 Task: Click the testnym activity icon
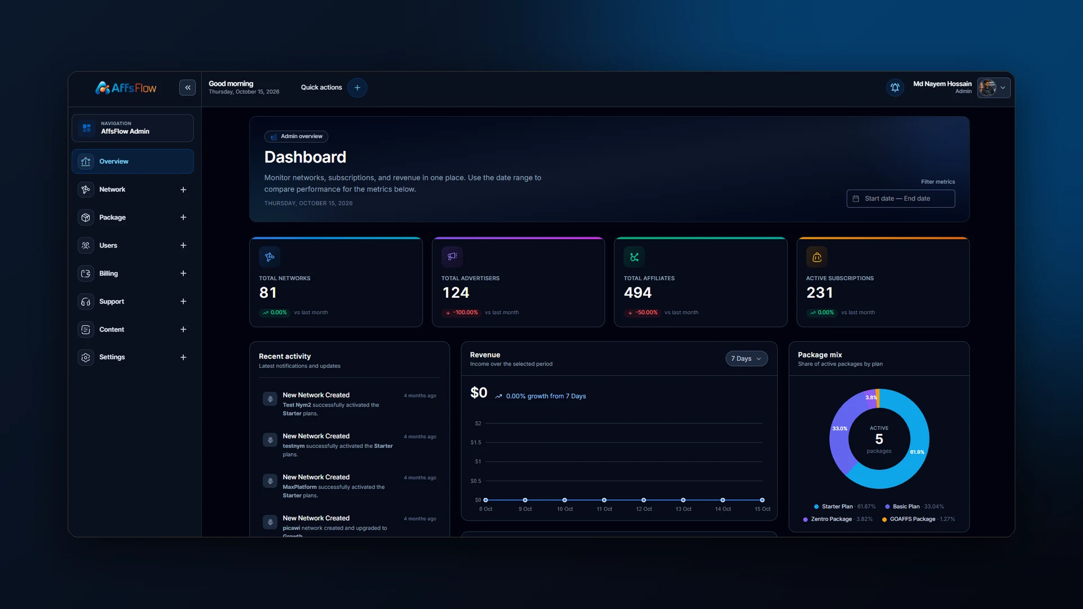point(270,440)
